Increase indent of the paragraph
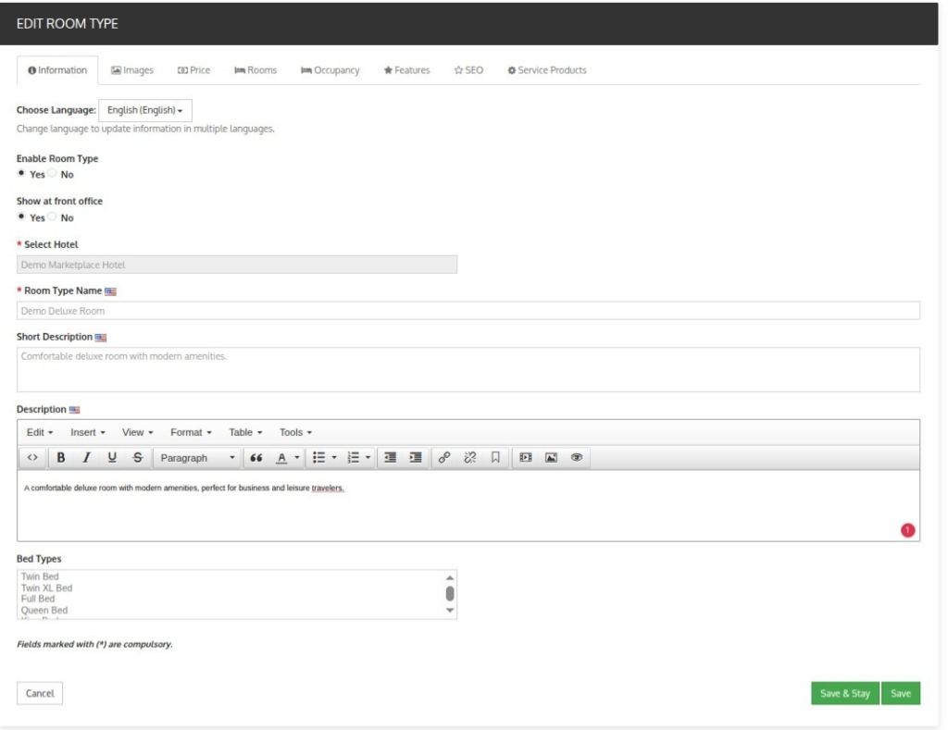 point(416,457)
